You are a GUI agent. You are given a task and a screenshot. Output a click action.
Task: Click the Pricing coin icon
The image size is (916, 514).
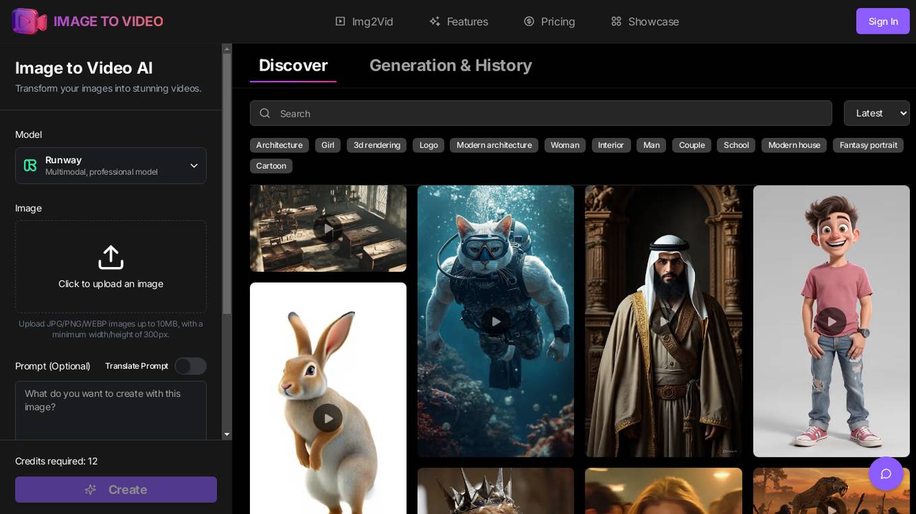point(529,22)
